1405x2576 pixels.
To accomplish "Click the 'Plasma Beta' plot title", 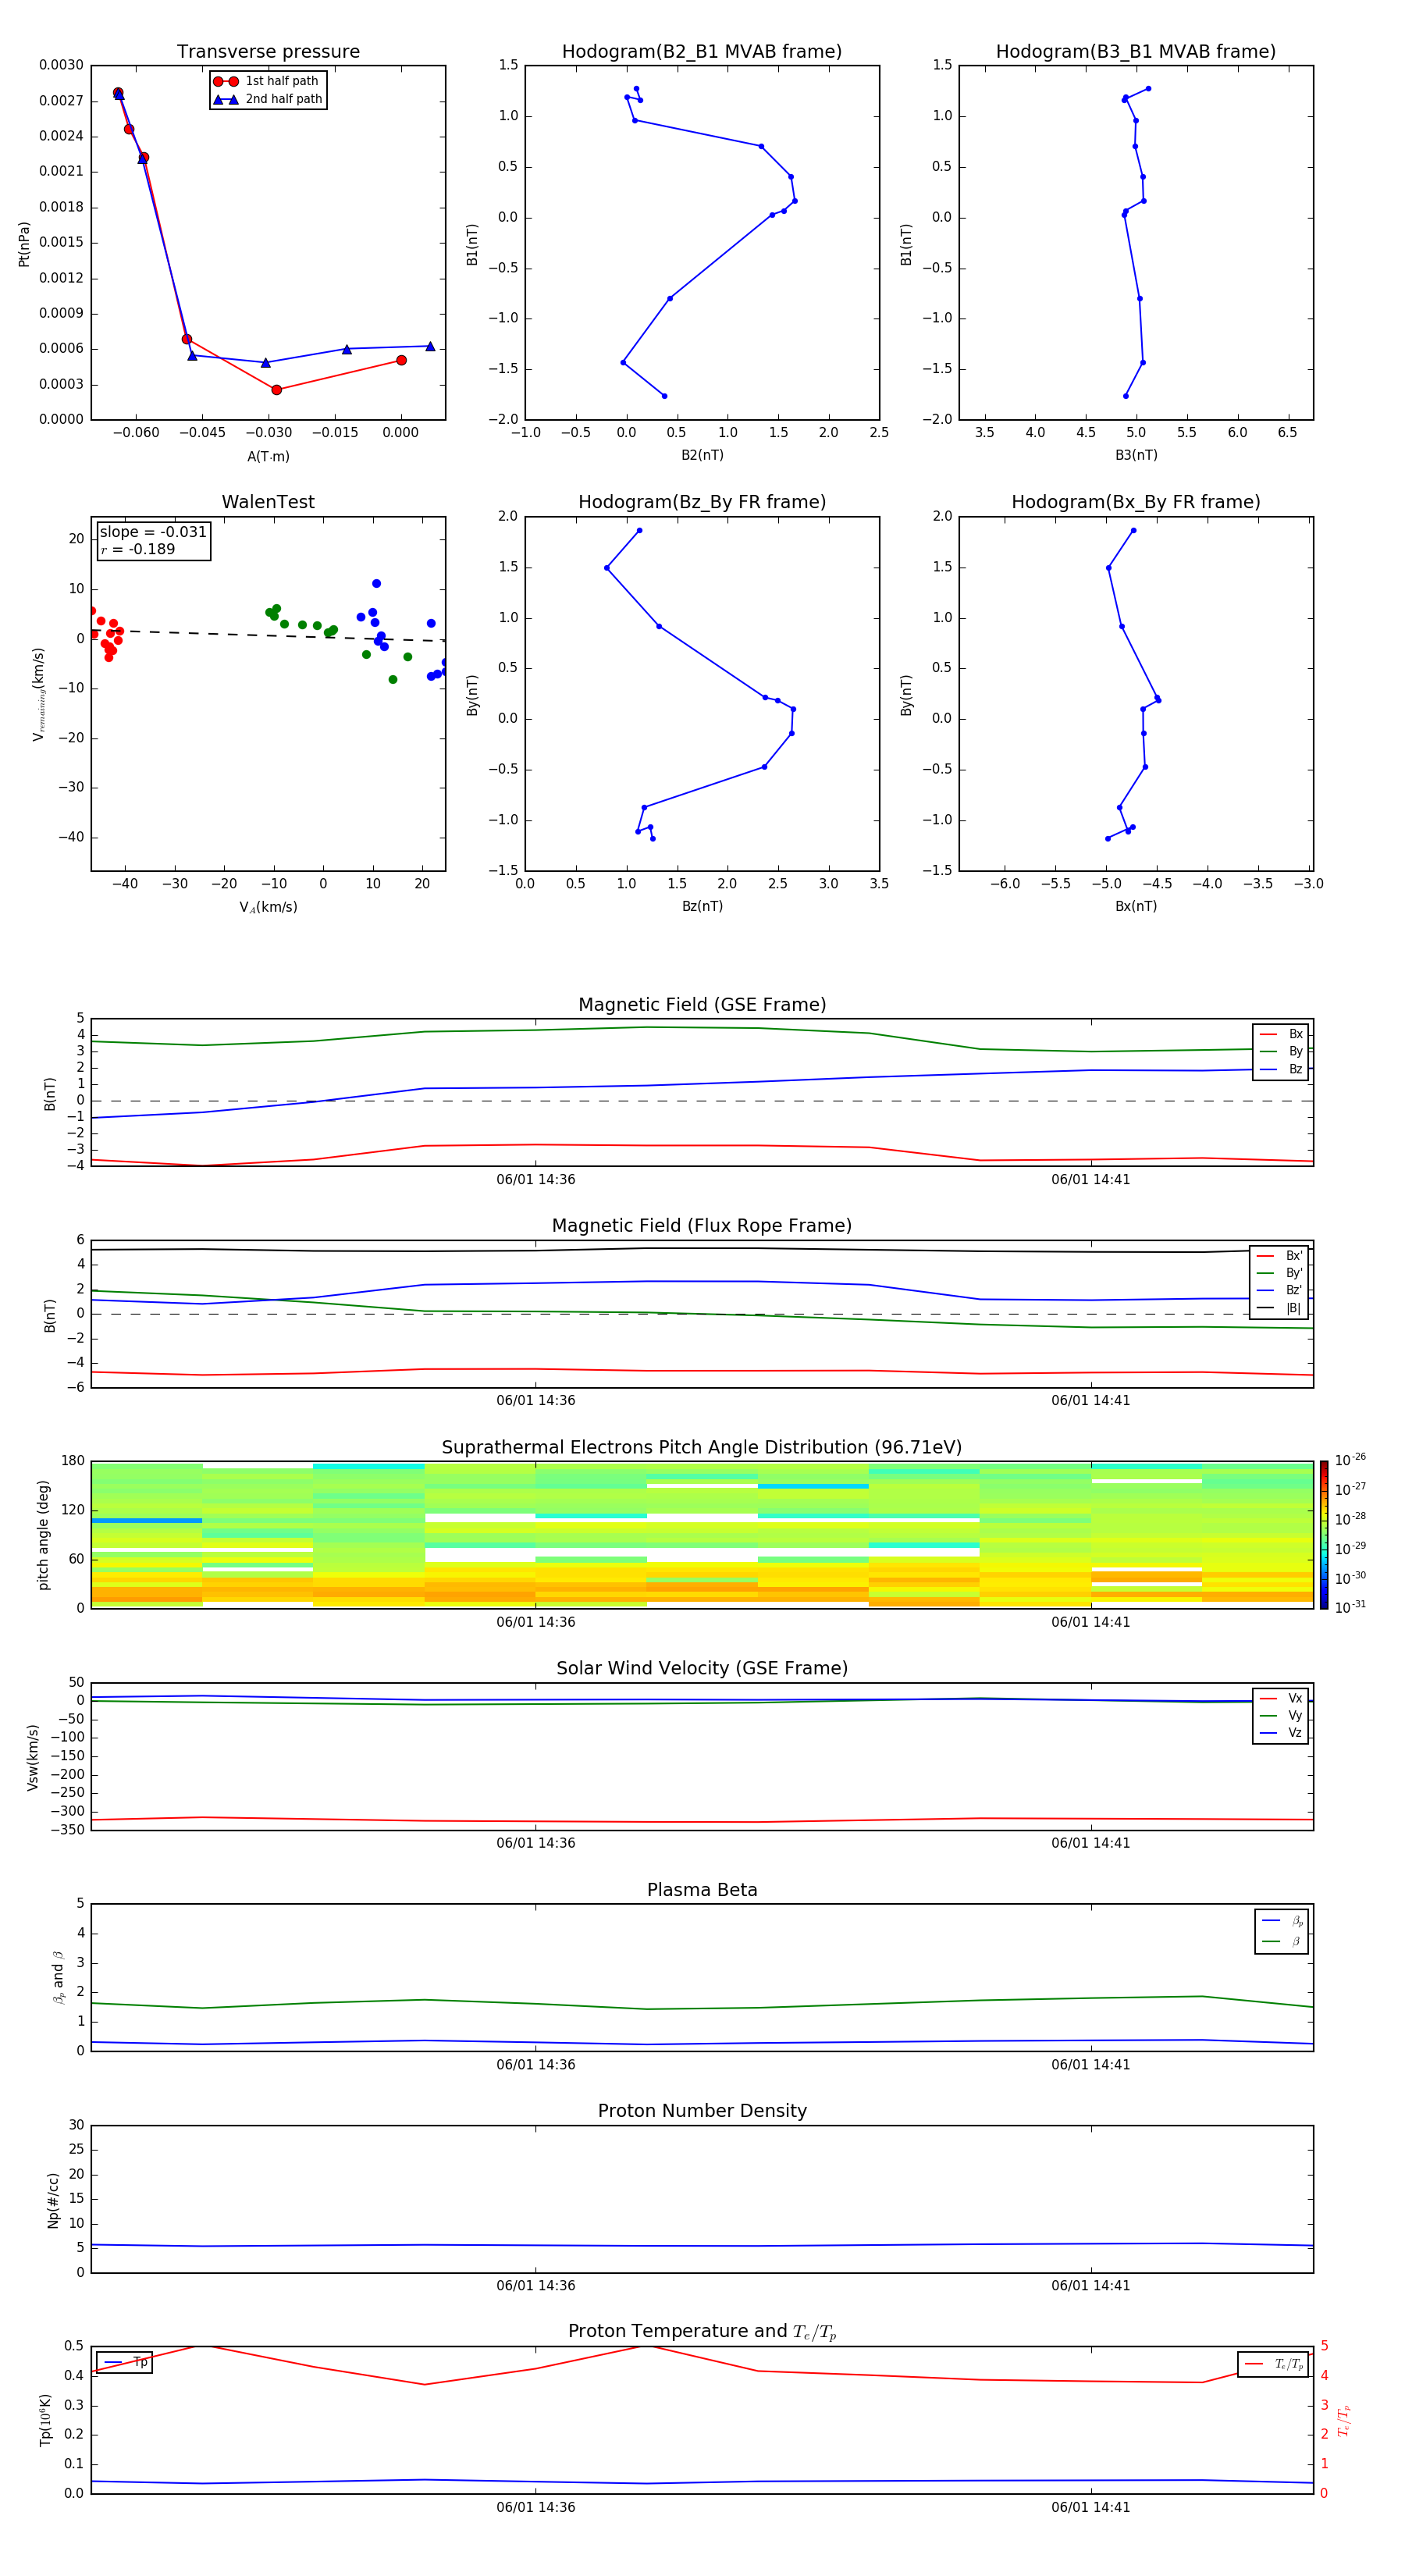I will coord(702,1890).
